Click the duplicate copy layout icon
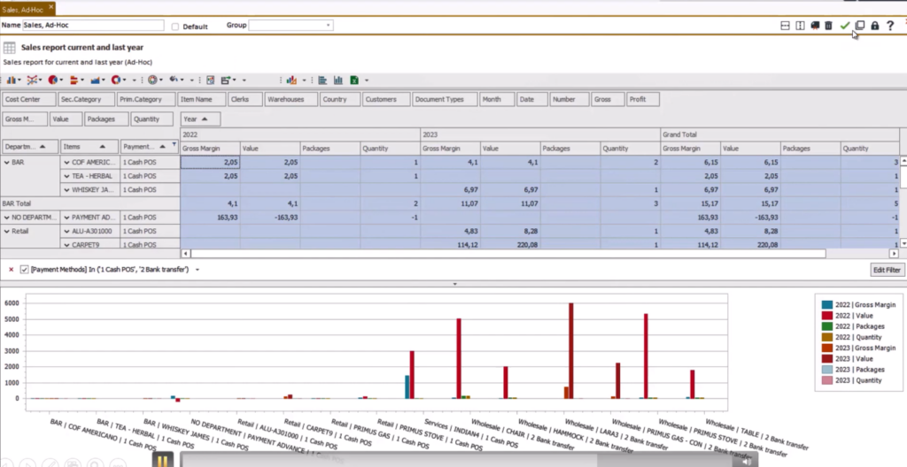This screenshot has width=907, height=467. pyautogui.click(x=859, y=26)
